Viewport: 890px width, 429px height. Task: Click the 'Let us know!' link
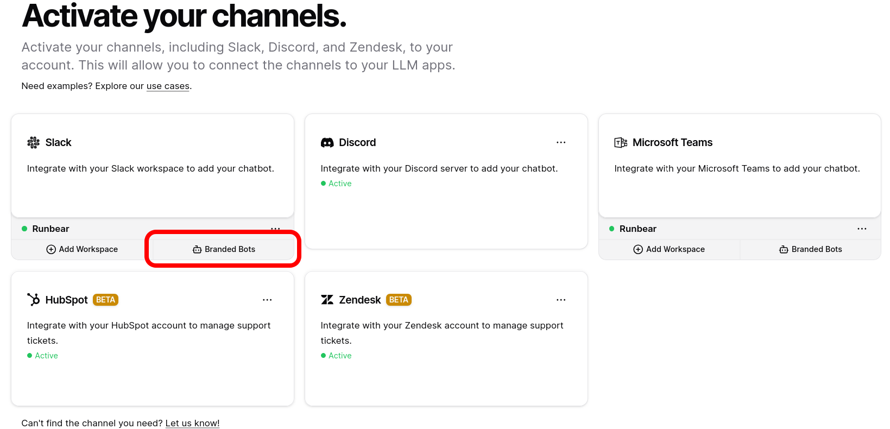click(x=192, y=423)
